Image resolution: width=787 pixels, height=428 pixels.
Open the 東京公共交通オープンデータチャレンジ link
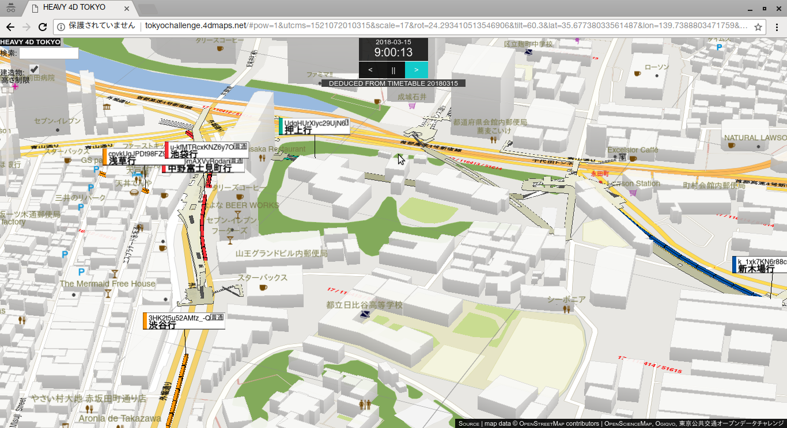click(732, 424)
